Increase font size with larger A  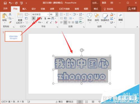click(47, 22)
